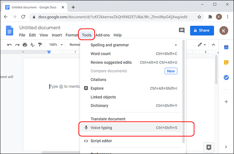Open the comment history icon

pos(182,31)
